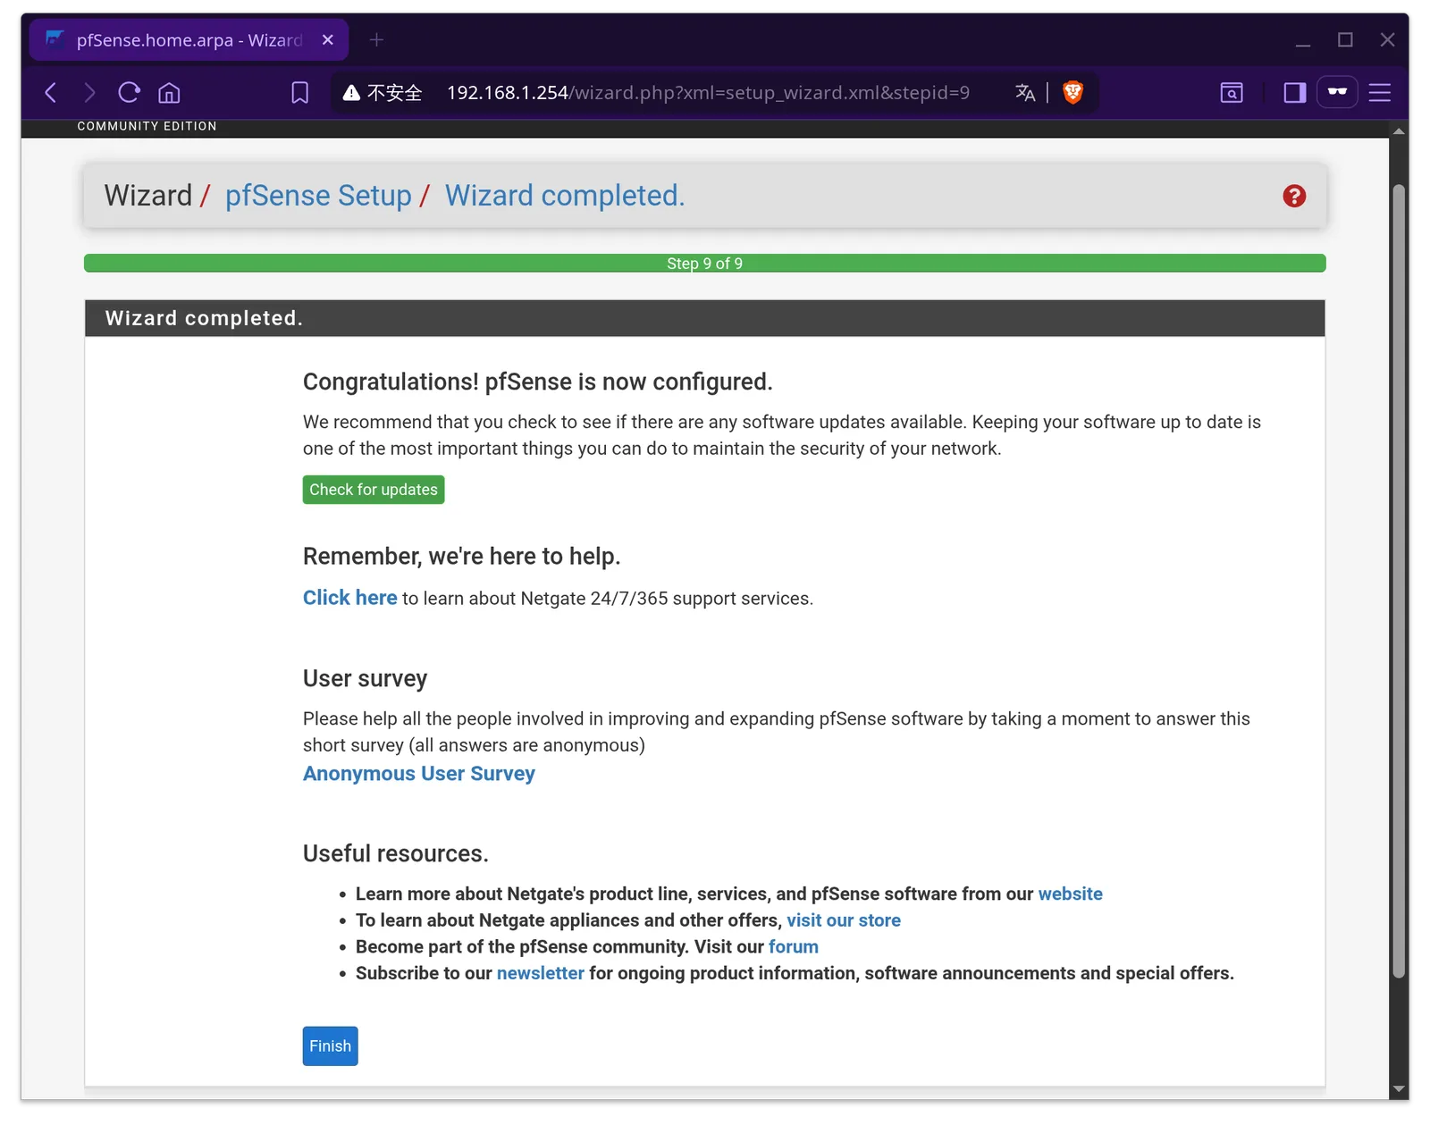Open the visit our store link

point(843,920)
